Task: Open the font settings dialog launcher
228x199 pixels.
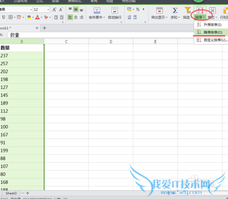Action: click(x=62, y=22)
